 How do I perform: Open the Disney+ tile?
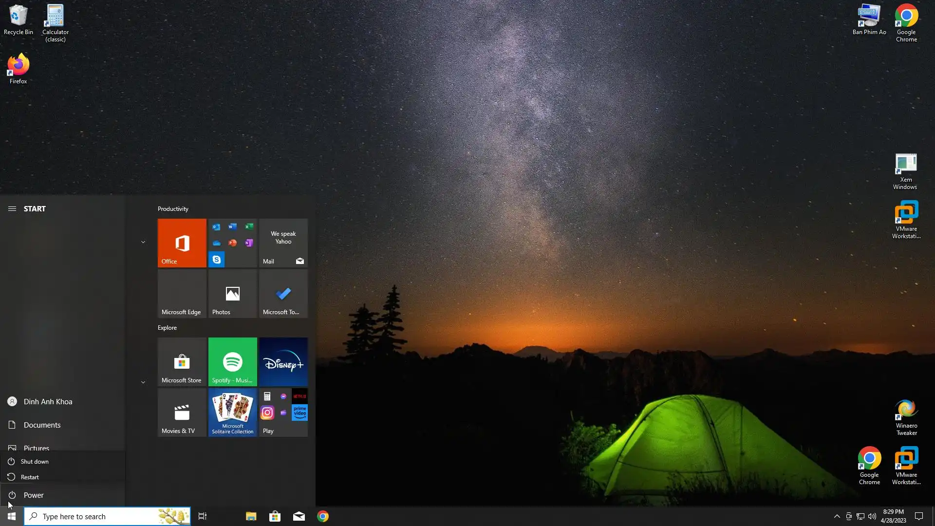click(x=283, y=361)
